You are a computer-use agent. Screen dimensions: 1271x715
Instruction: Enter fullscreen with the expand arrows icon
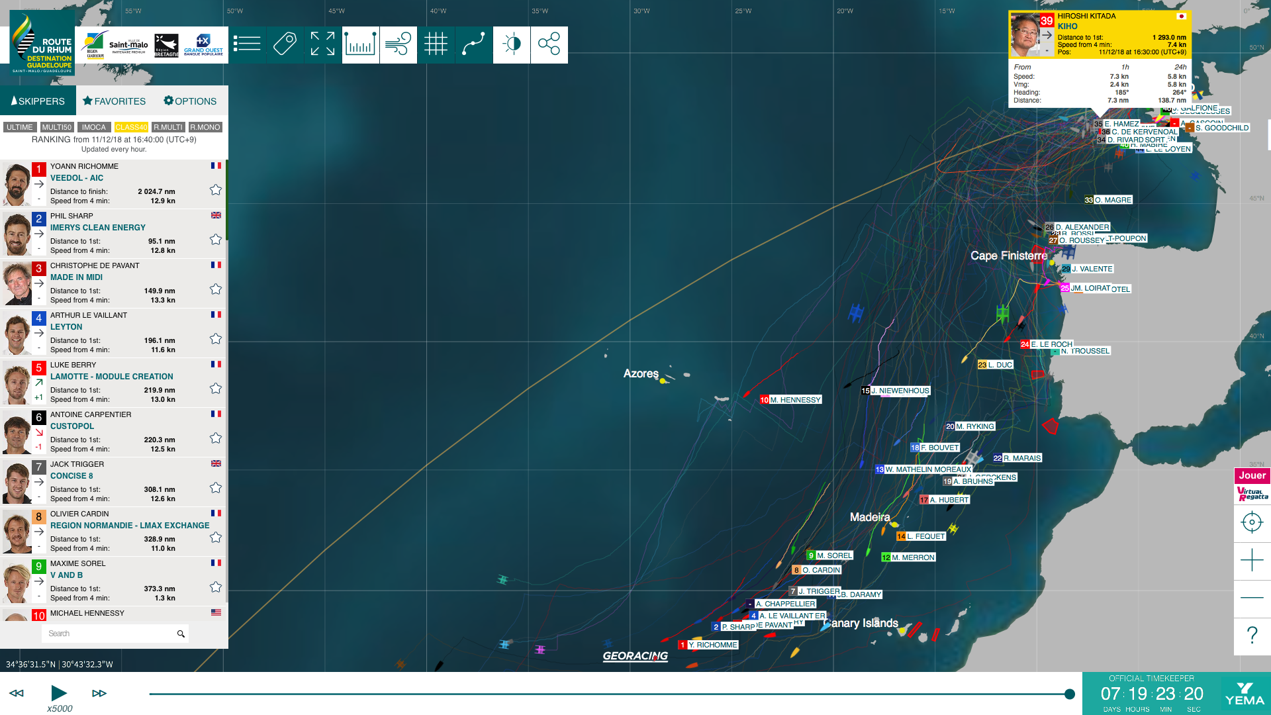pyautogui.click(x=322, y=44)
